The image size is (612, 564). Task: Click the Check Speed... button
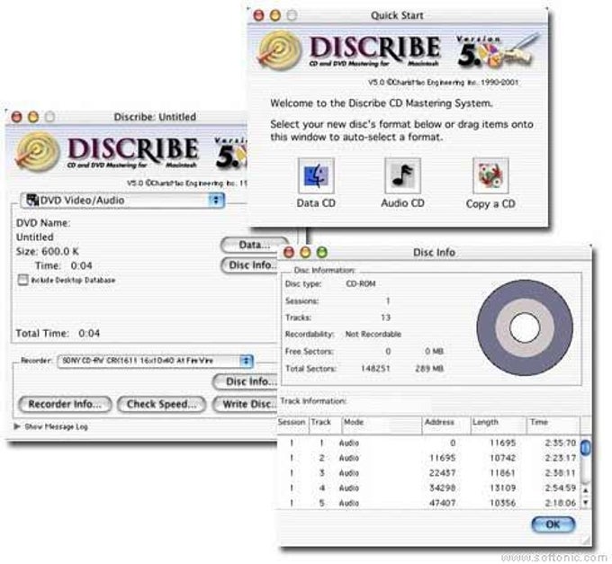[x=162, y=404]
